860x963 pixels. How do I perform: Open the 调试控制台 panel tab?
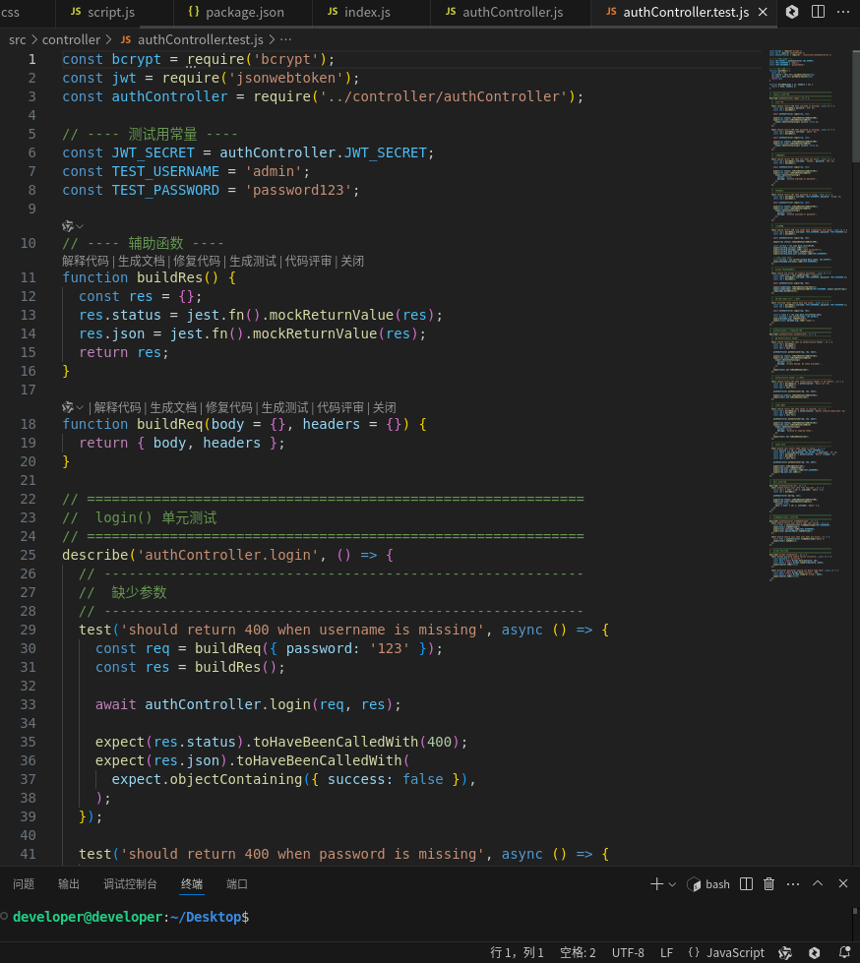click(130, 883)
